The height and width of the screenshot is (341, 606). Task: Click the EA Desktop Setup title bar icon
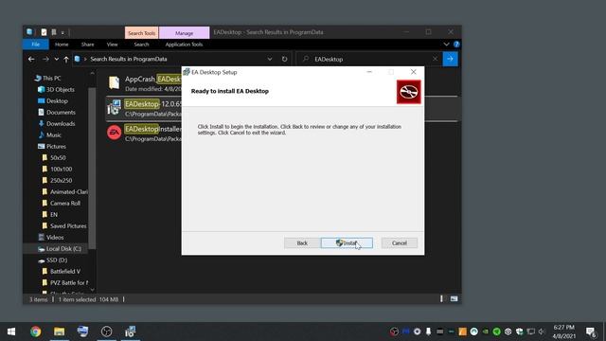(187, 72)
